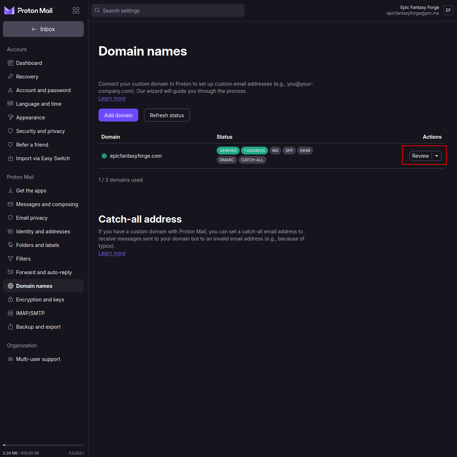Click the MX status badge
This screenshot has height=457, width=457.
275,151
